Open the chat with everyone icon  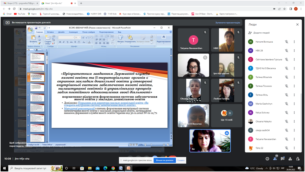pyautogui.click(x=283, y=159)
